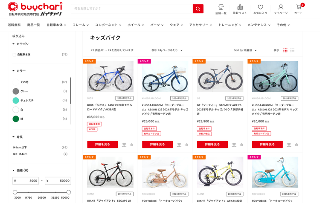320x203 pixels.
Task: Open the store list icon
Action: click(x=221, y=7)
